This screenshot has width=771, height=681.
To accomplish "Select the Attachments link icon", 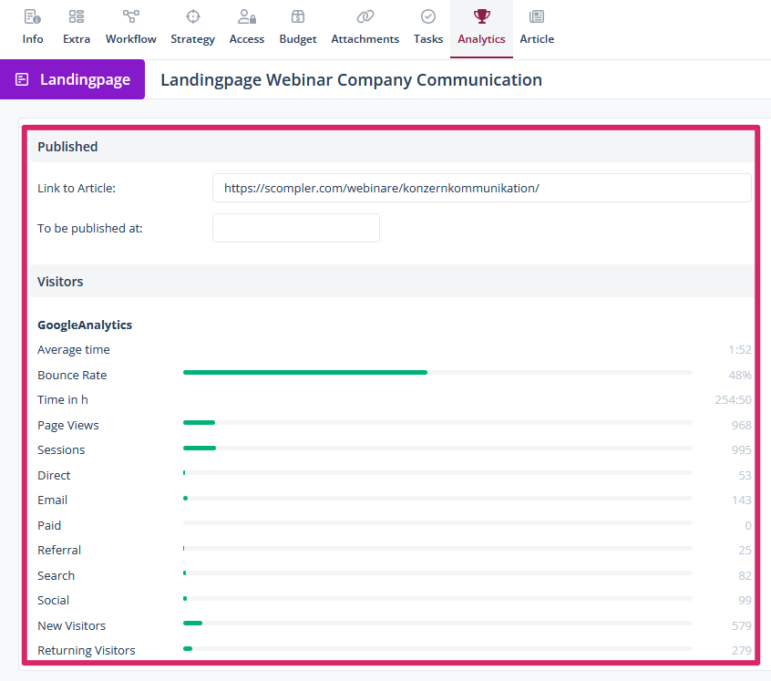I will (365, 16).
